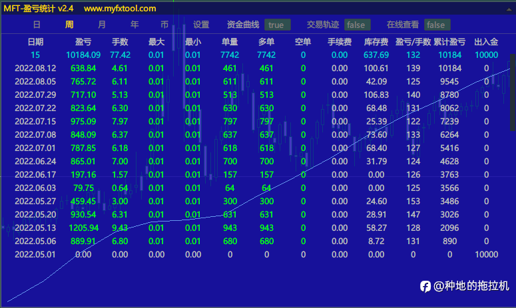Click the 手续费 column header
The height and width of the screenshot is (308, 516).
point(340,42)
